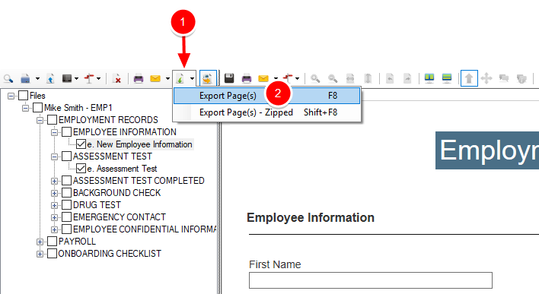Click the zoom in magnifier icon
Image resolution: width=539 pixels, height=294 pixels.
point(315,78)
